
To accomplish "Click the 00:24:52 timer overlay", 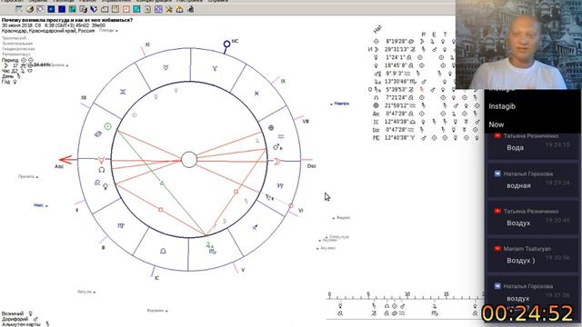I will 527,312.
